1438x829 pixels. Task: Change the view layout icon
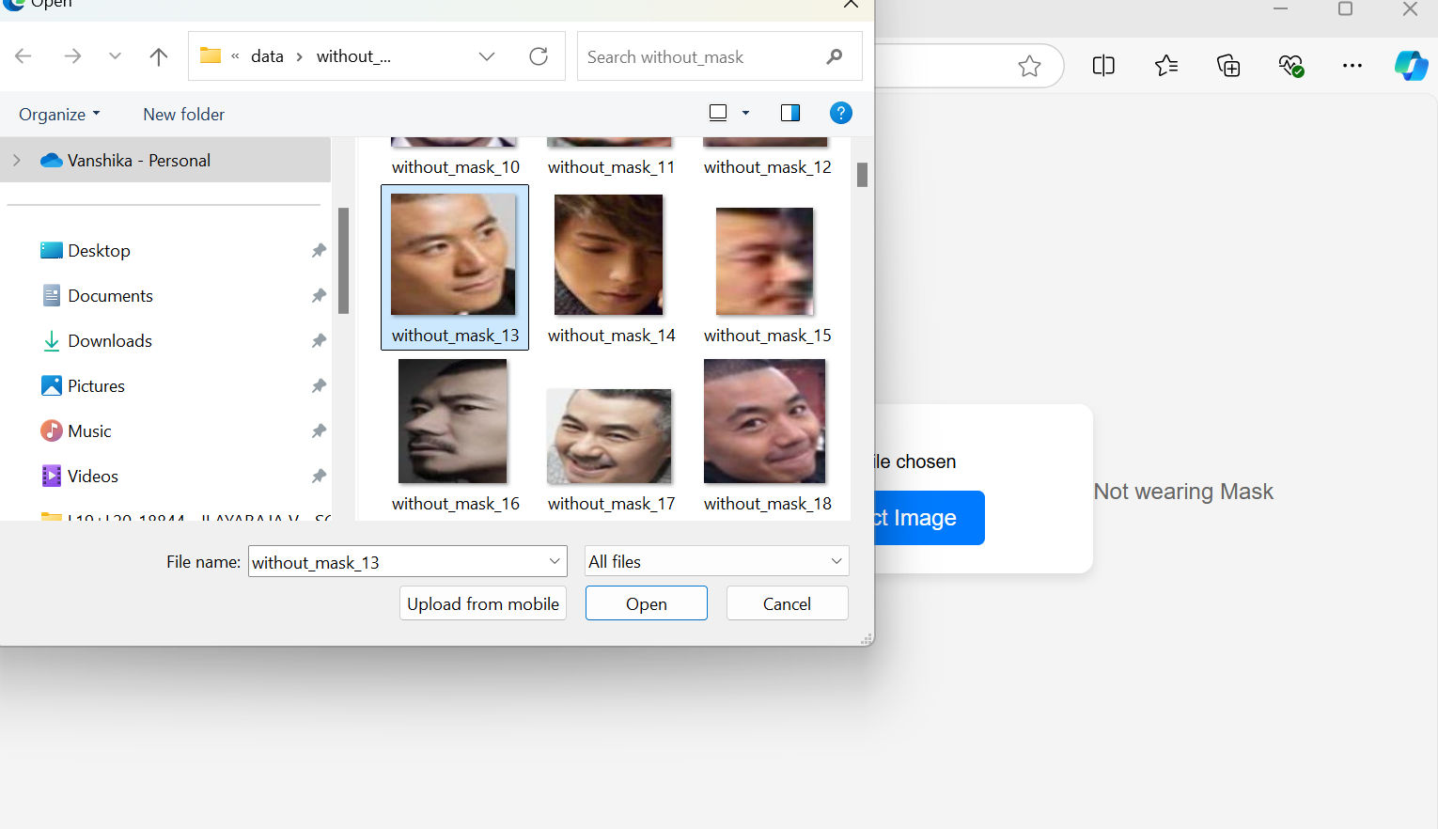coord(718,113)
